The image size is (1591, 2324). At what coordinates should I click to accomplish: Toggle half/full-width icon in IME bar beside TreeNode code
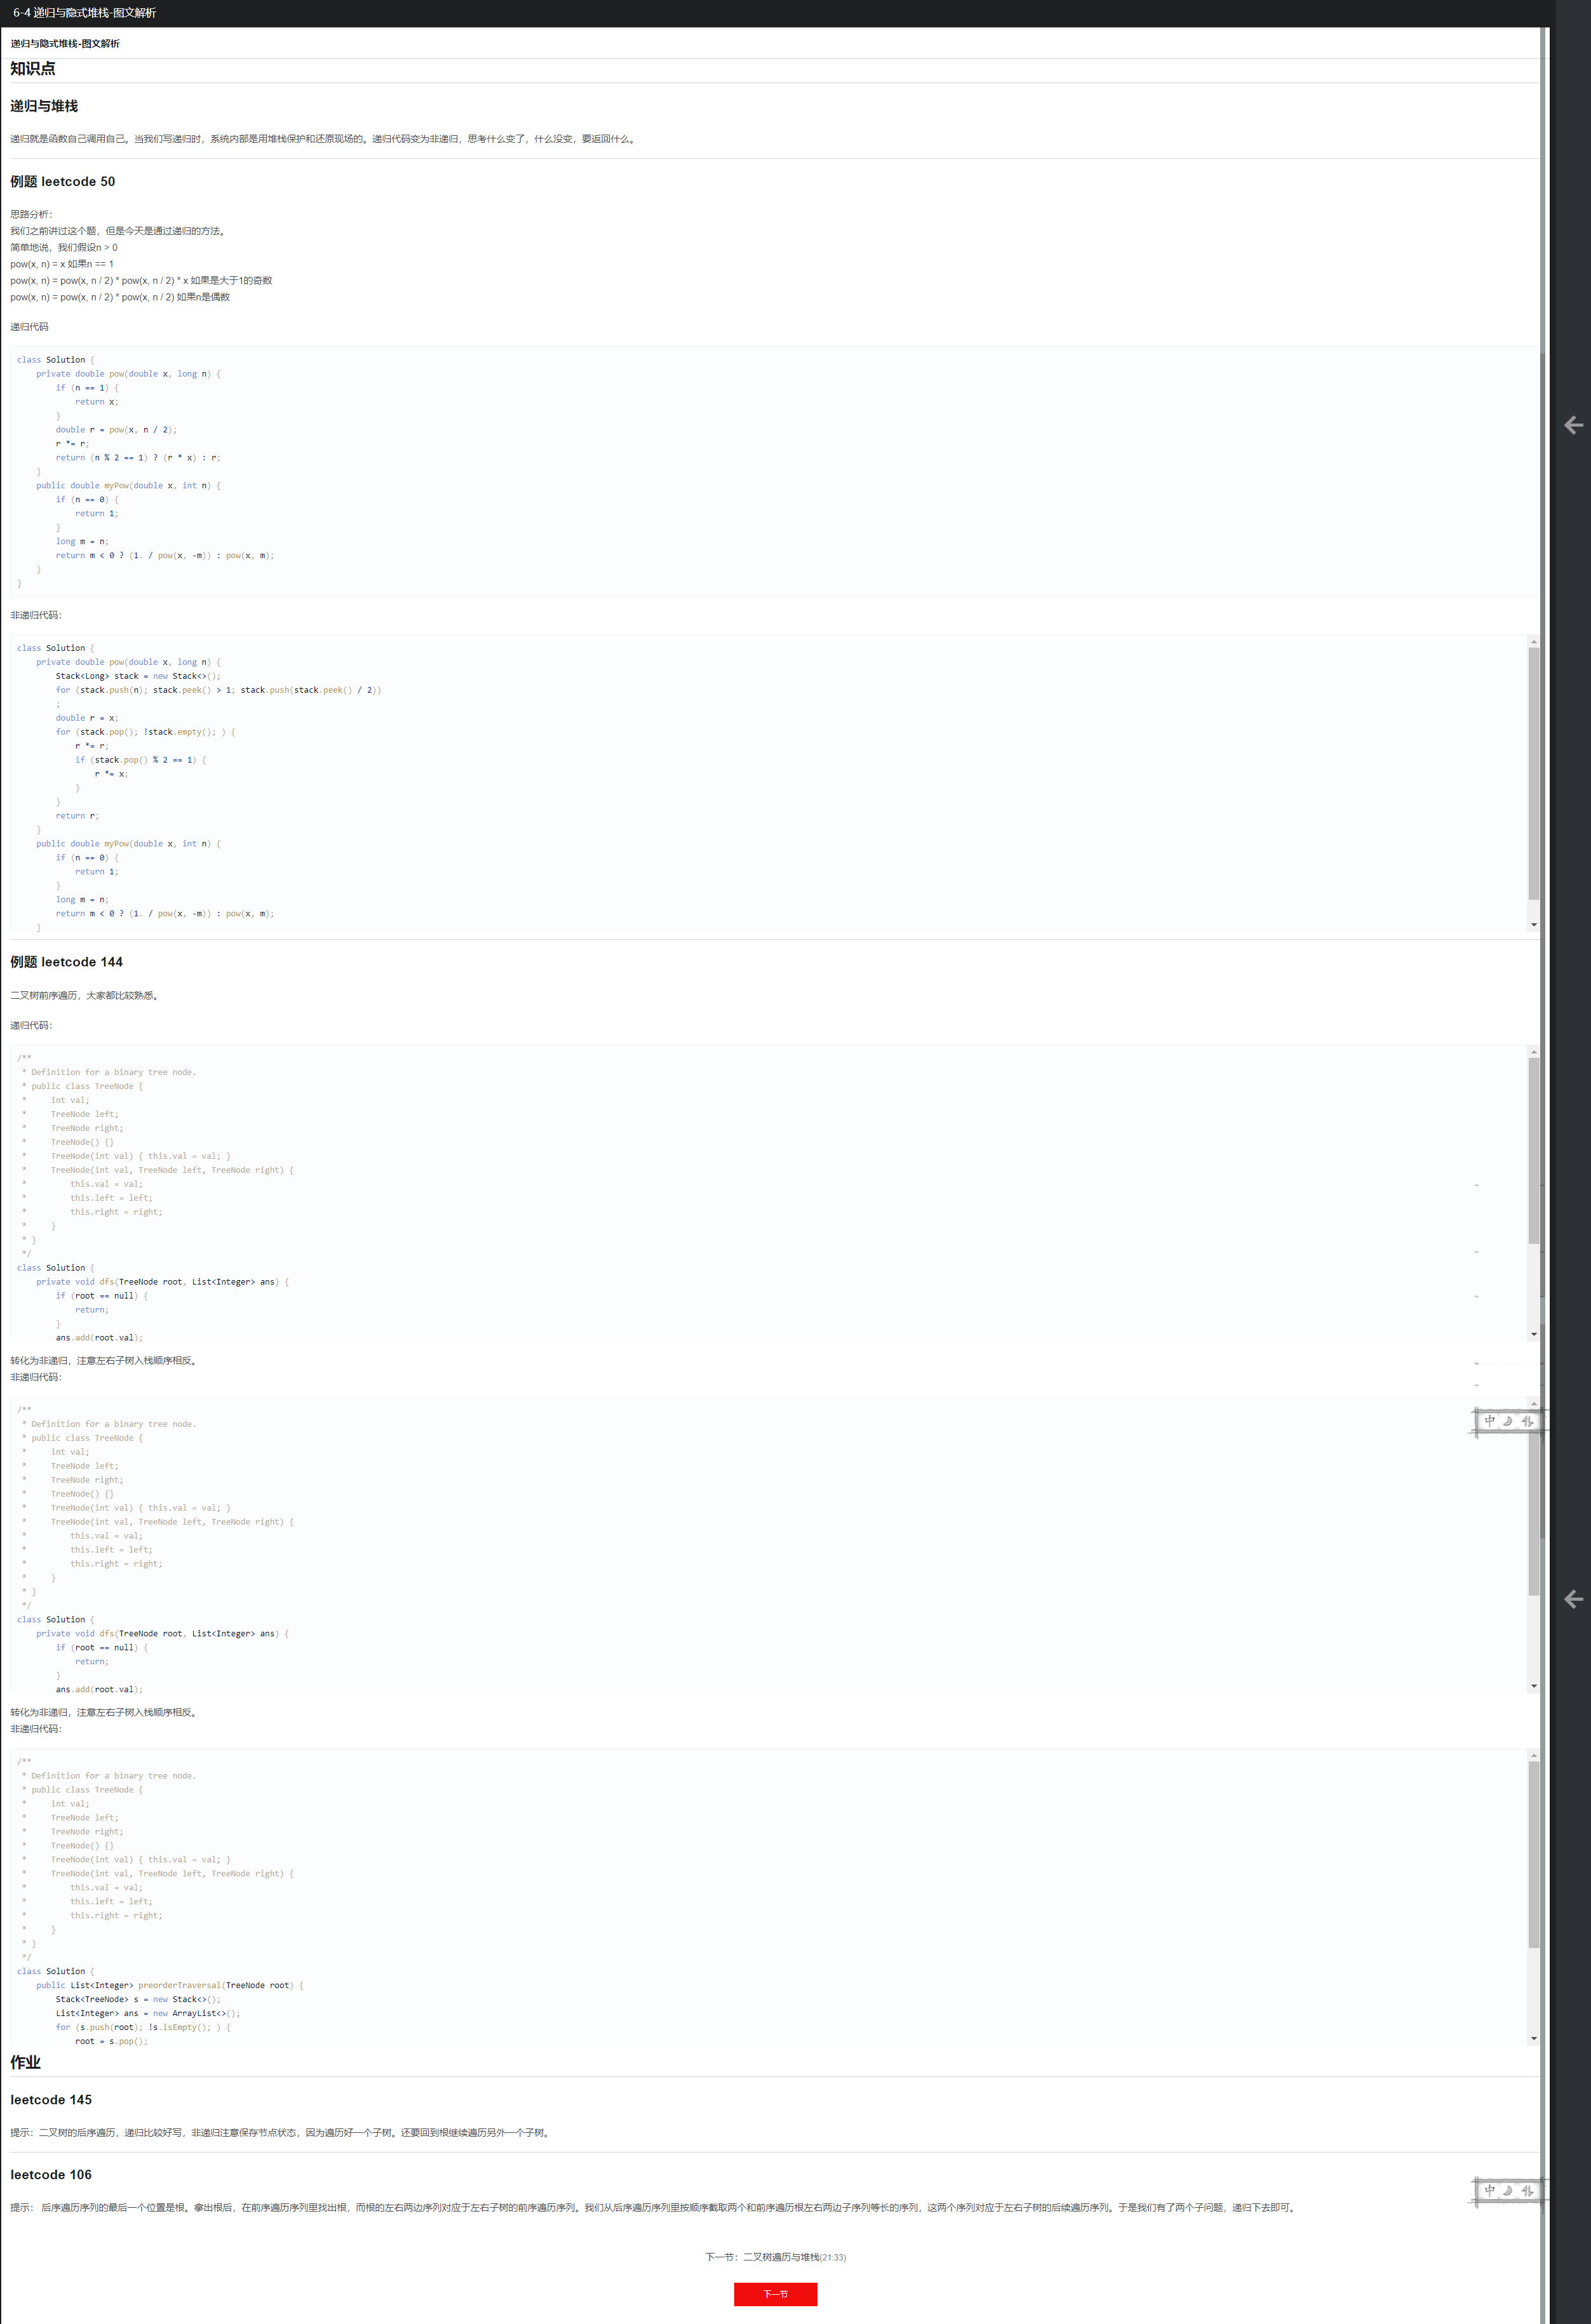pos(1527,1420)
